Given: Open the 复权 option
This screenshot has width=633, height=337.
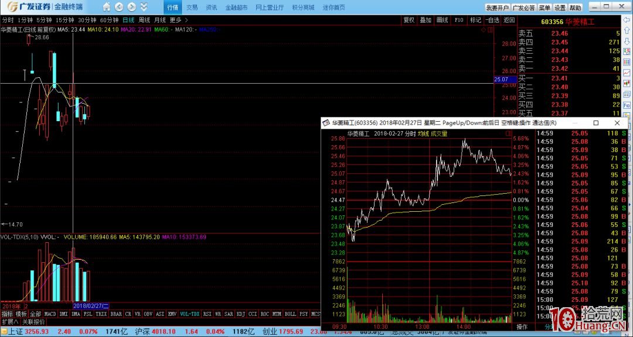Looking at the screenshot, I should 409,20.
